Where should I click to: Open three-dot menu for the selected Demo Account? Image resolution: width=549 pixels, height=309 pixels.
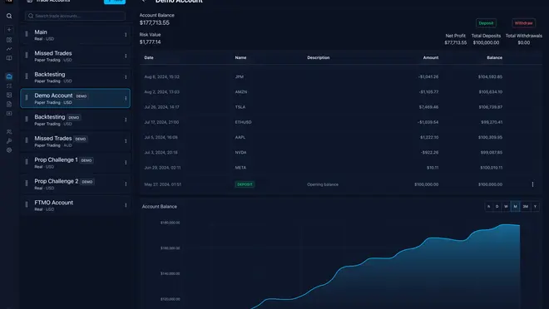[126, 98]
